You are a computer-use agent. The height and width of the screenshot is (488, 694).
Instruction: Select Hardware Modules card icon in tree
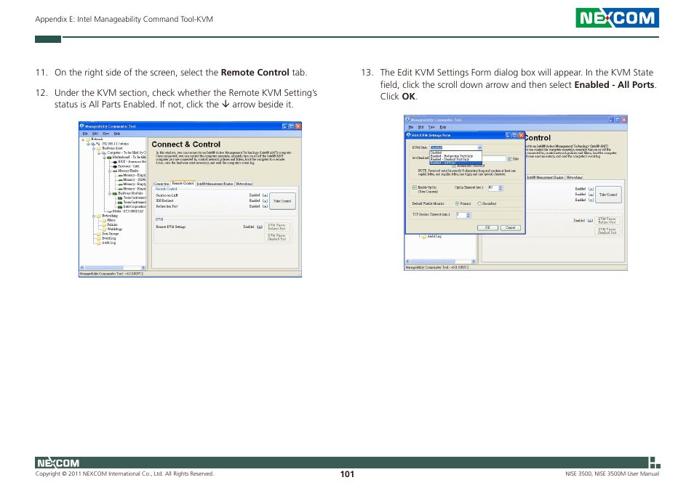[x=115, y=193]
